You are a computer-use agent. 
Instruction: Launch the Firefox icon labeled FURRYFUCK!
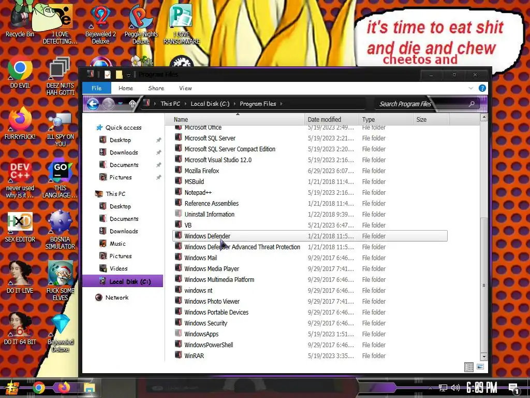click(x=20, y=123)
